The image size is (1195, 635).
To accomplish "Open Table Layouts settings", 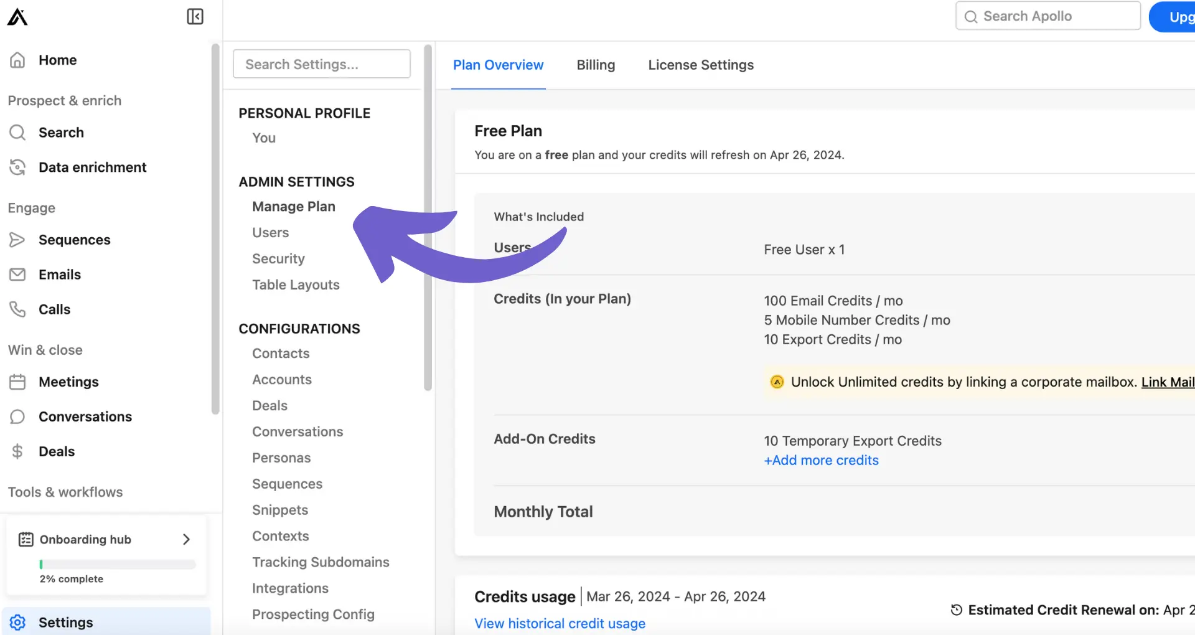I will coord(296,285).
